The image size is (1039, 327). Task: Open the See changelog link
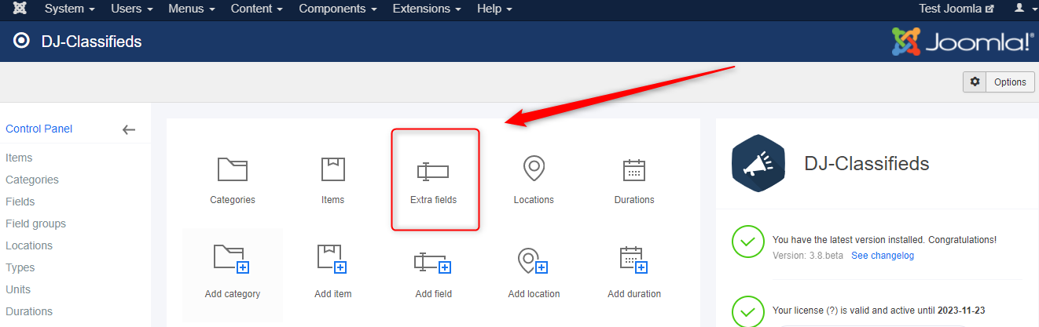tap(883, 256)
